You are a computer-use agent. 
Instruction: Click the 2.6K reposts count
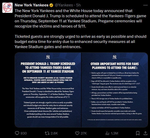[54, 133]
